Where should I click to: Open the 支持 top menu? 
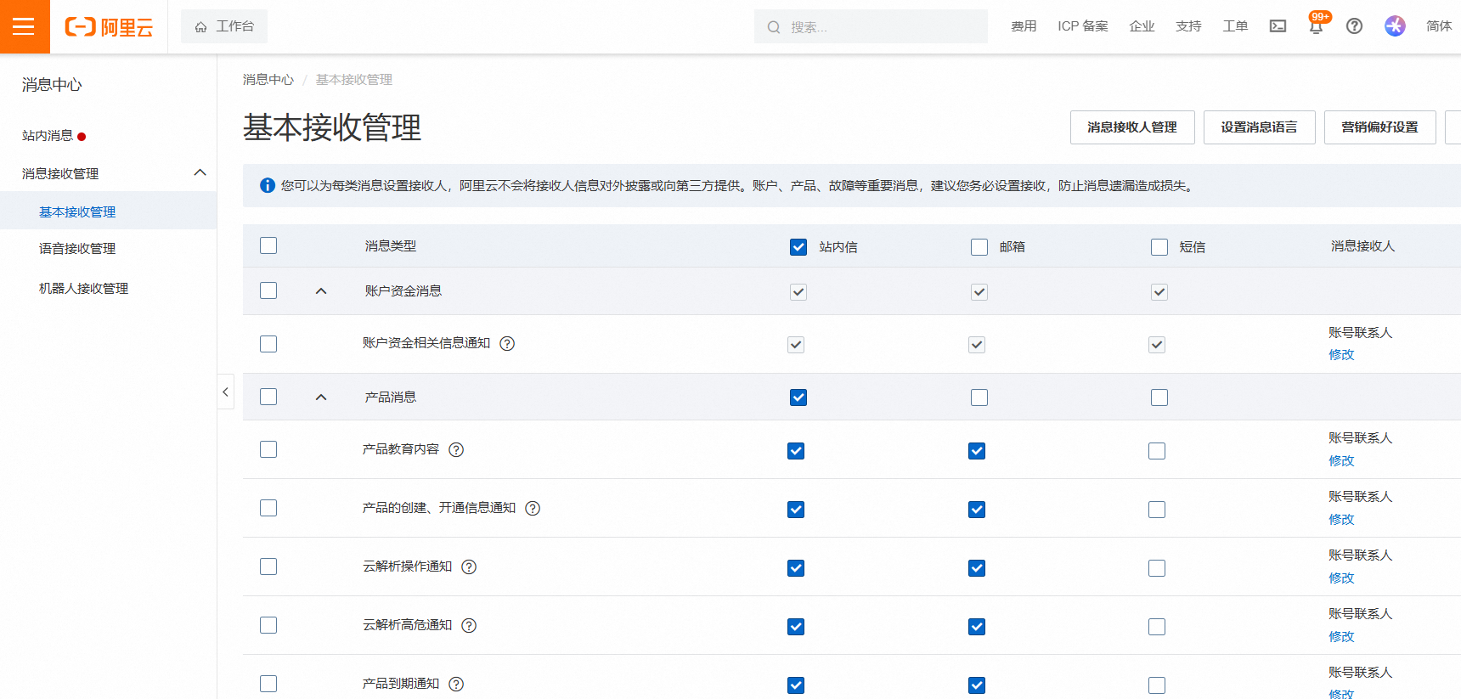pos(1188,26)
